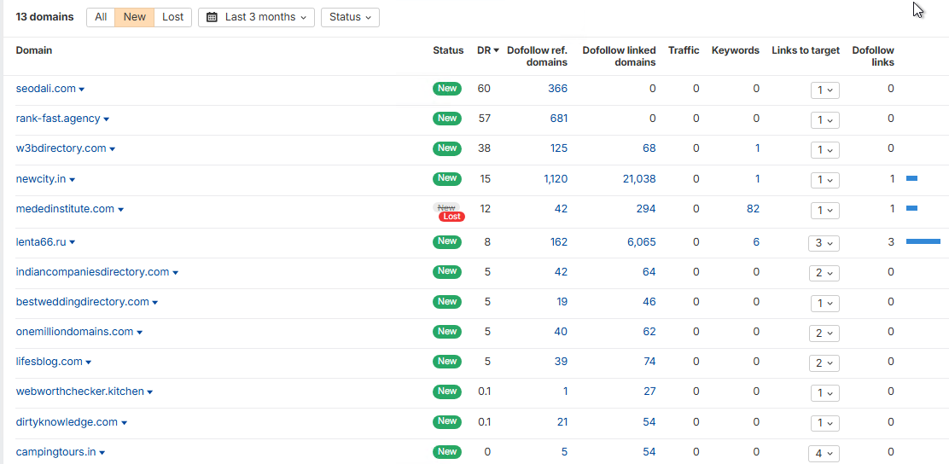Screen dimensions: 949x464
Task: Open webworthchecker.kitchen domain link
Action: click(80, 391)
